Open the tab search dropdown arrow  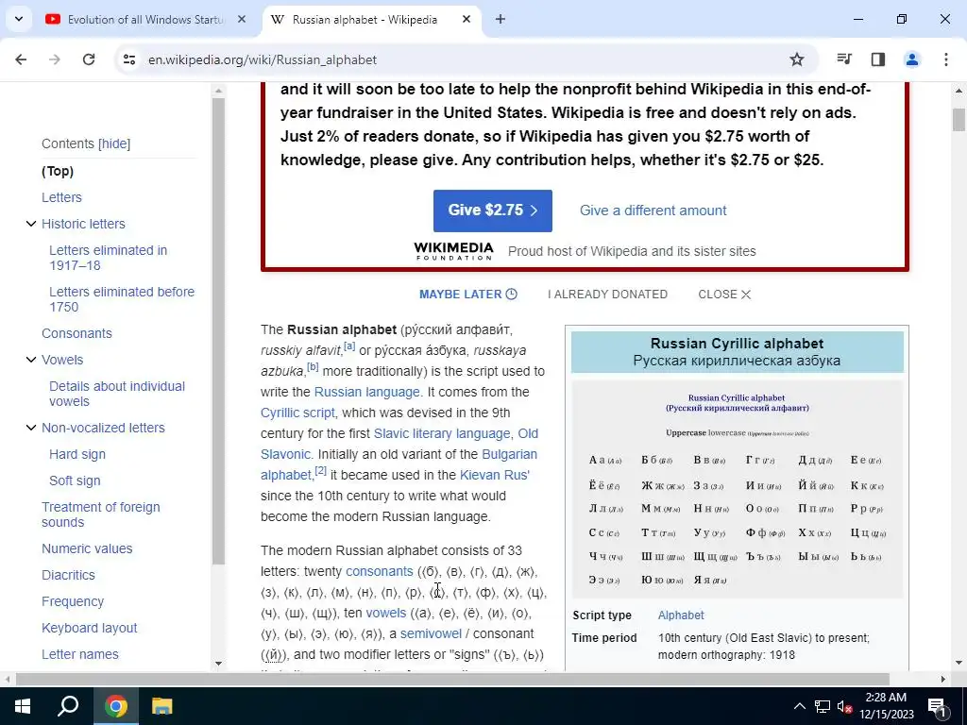coord(19,19)
